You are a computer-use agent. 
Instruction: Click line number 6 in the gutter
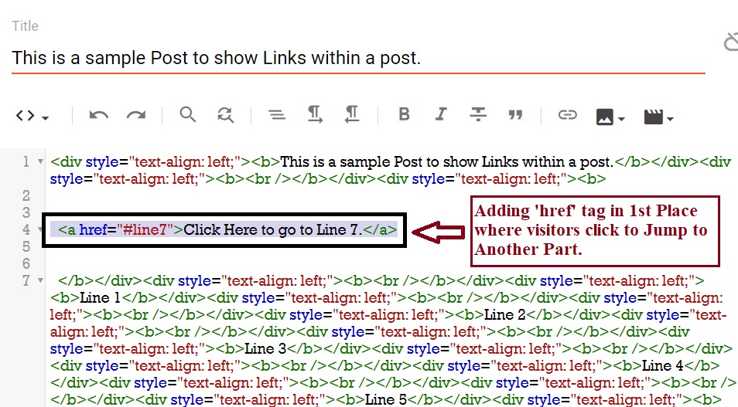click(26, 263)
